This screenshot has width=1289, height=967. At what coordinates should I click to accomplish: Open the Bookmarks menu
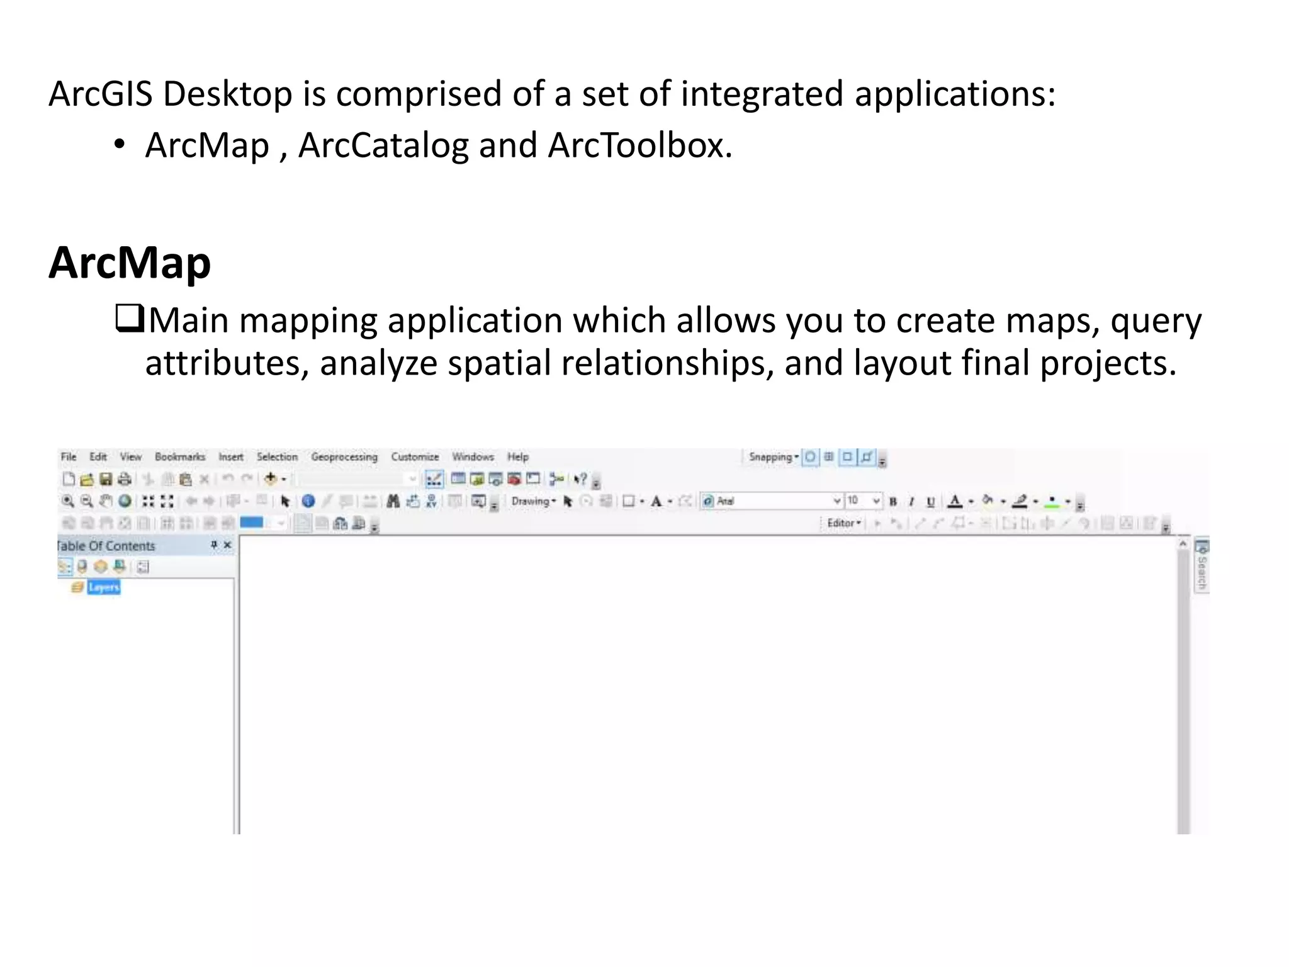coord(180,456)
